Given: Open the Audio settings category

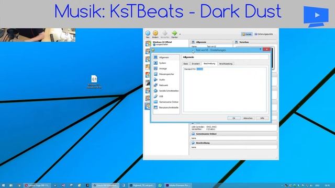Looking at the screenshot, I should [166, 80].
